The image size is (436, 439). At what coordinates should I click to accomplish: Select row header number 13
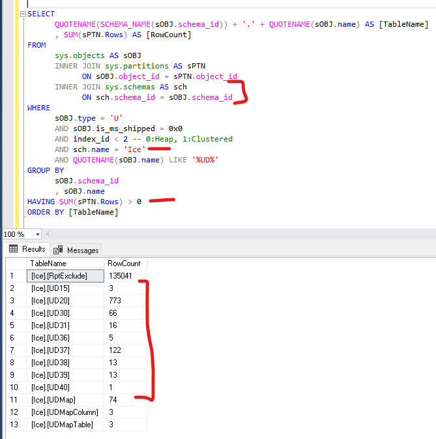pos(16,425)
